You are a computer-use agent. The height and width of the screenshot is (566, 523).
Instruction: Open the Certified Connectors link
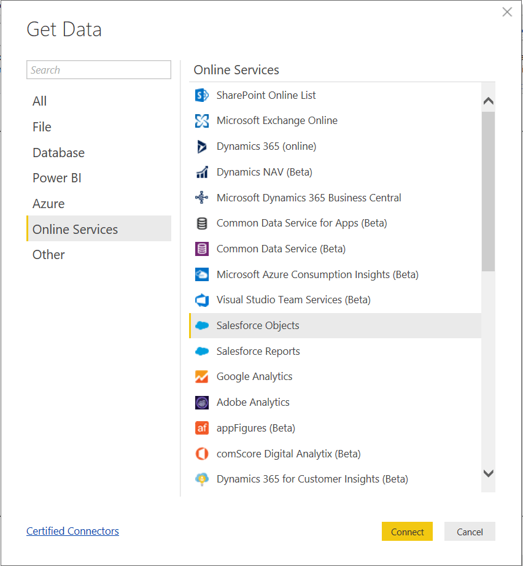point(72,531)
